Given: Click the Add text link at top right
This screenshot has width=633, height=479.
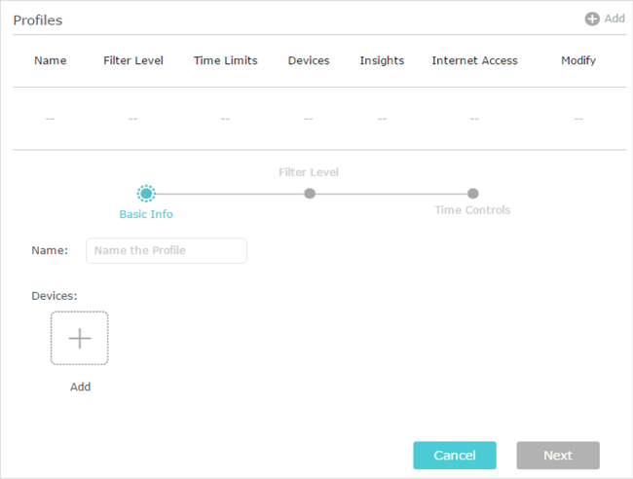Looking at the screenshot, I should click(x=614, y=18).
